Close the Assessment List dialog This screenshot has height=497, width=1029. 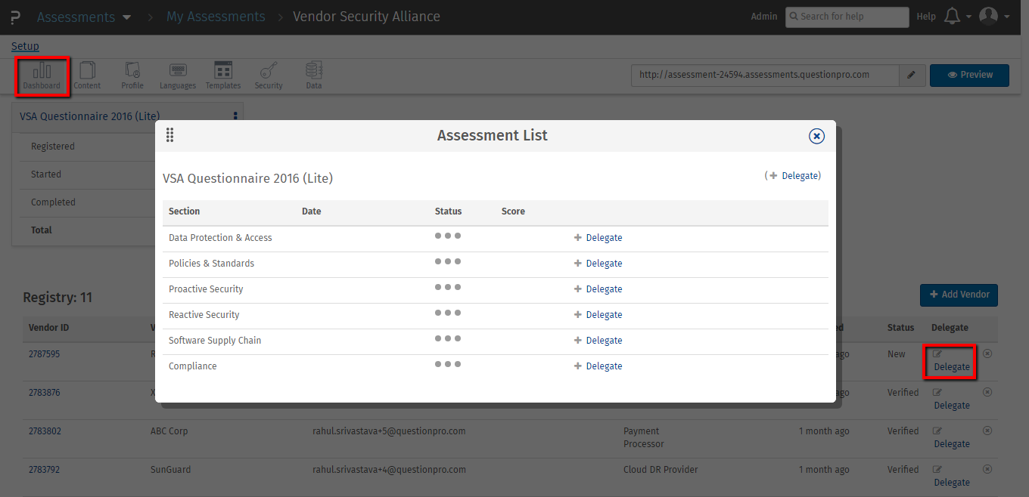click(x=816, y=136)
